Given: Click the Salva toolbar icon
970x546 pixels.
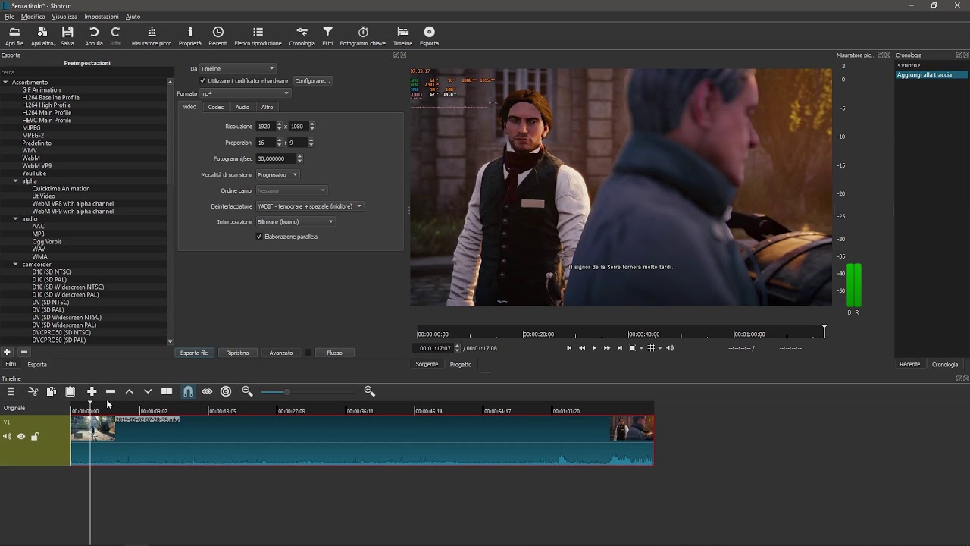Looking at the screenshot, I should tap(67, 32).
